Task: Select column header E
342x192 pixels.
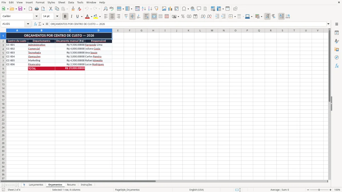Action: [x=118, y=30]
